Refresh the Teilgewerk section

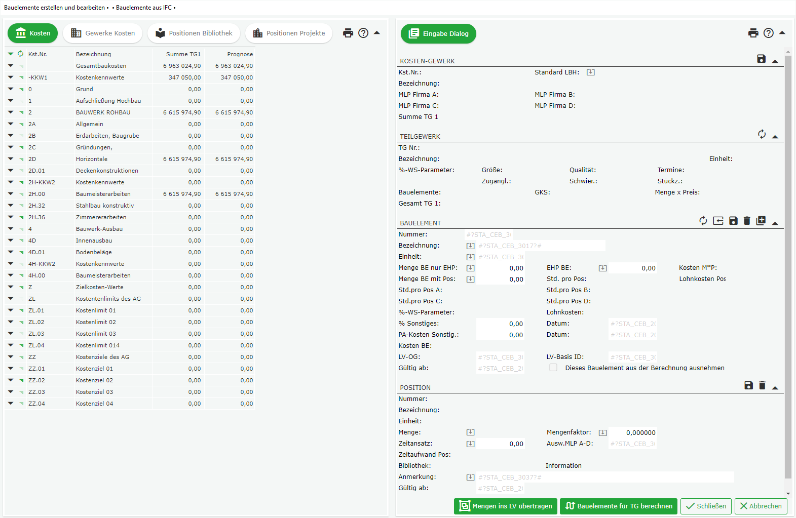tap(762, 134)
